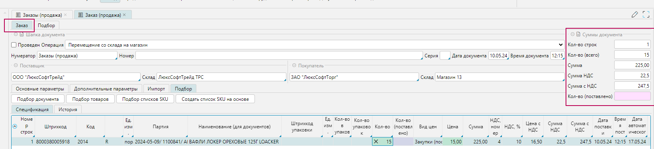
Task: Collapse the Покупатель section
Action: [294, 66]
